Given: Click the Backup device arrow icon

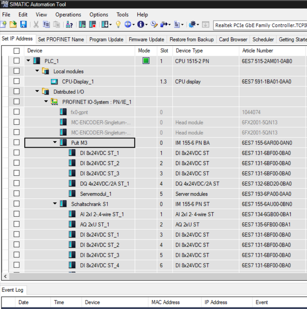Looking at the screenshot, I should pyautogui.click(x=164, y=24).
